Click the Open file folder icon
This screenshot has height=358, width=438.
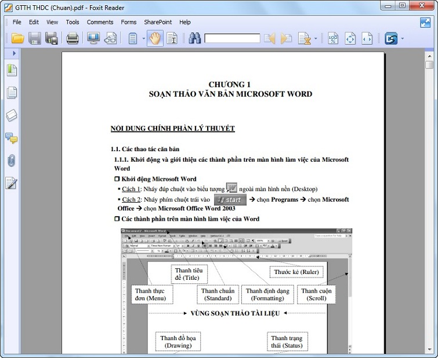18,39
